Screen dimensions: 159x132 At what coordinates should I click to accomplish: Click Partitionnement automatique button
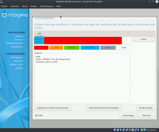[x=104, y=108]
